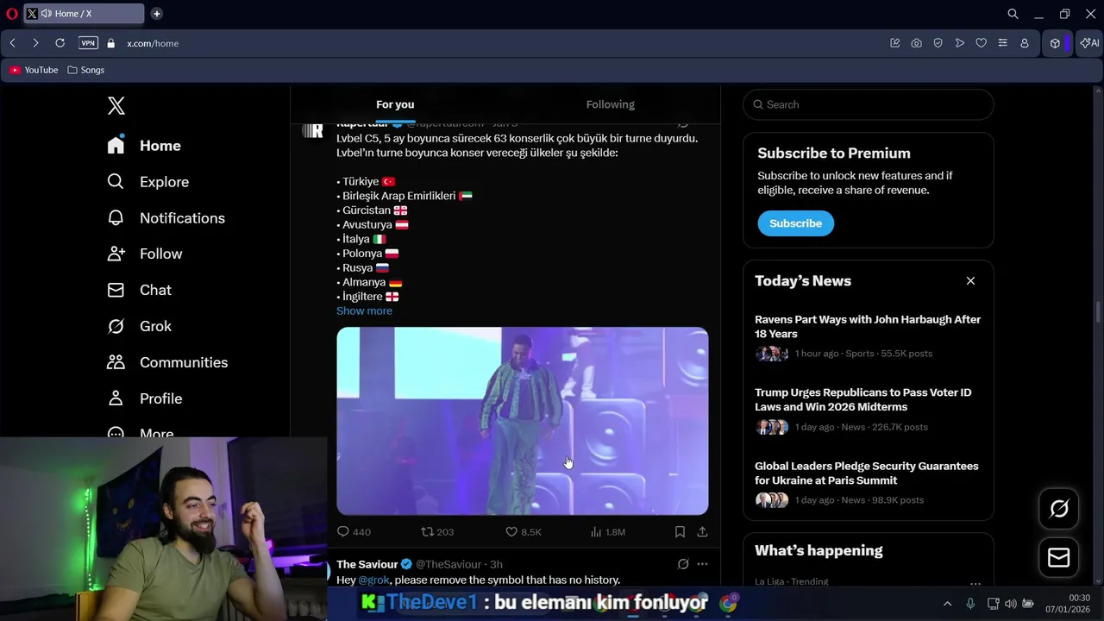This screenshot has width=1104, height=621.
Task: Open the Opera tab search icon
Action: tap(1013, 14)
